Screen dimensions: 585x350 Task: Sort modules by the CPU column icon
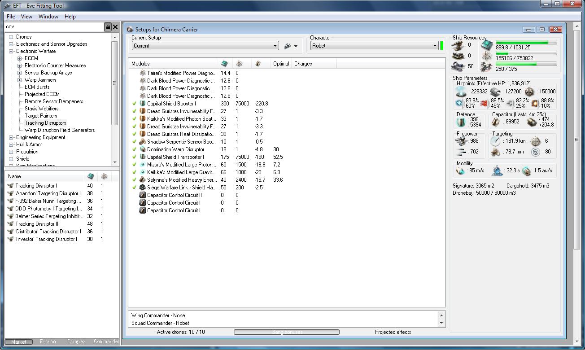click(224, 64)
